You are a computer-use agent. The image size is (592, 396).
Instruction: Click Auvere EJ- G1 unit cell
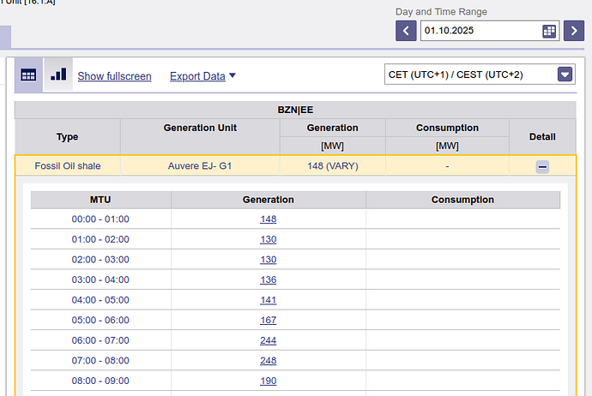click(x=200, y=166)
